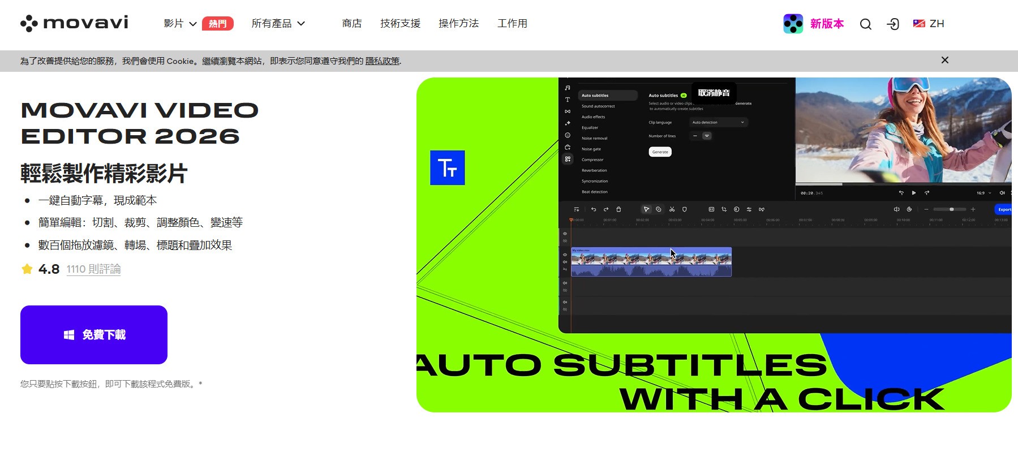This screenshot has width=1018, height=461.
Task: Select Beat detection in the tools list
Action: [595, 192]
